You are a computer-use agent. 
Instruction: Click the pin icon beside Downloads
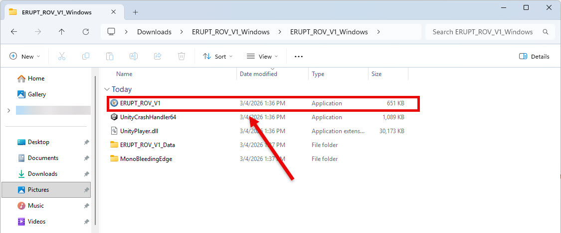86,174
